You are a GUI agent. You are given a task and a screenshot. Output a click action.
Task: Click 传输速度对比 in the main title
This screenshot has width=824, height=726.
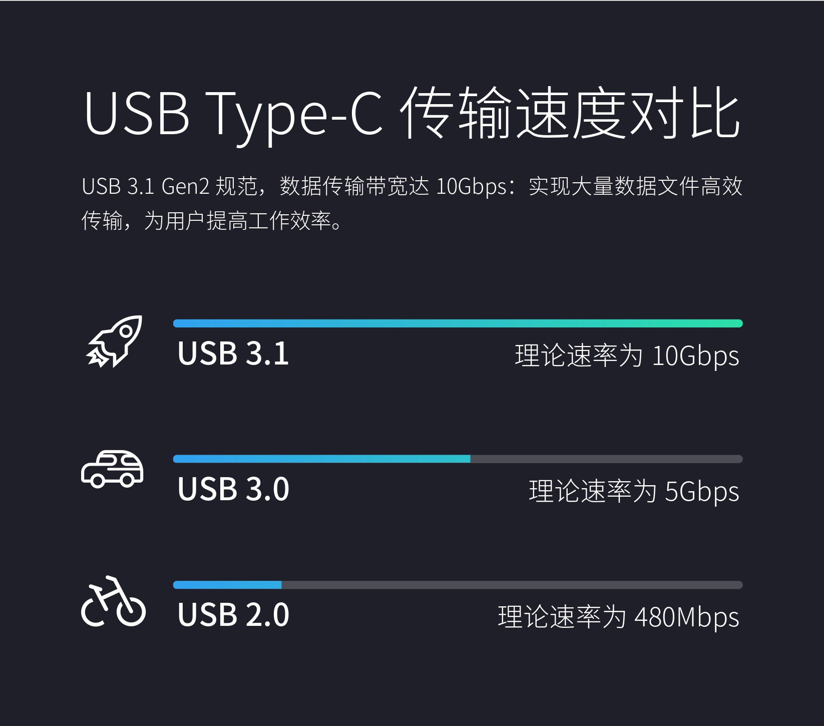click(x=572, y=113)
